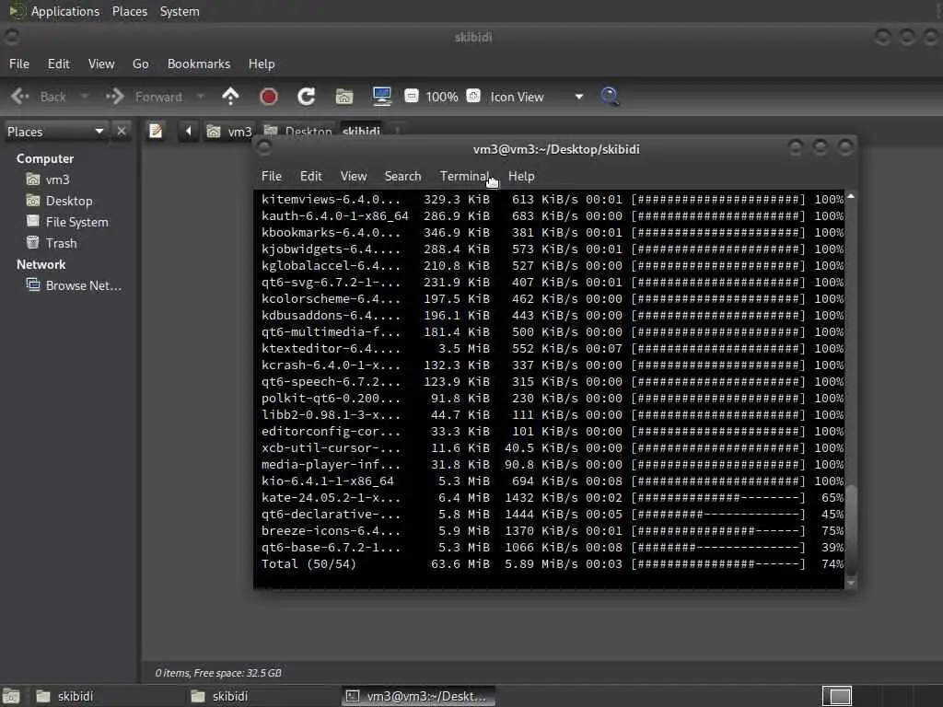Open the Go menu
The height and width of the screenshot is (707, 943).
[140, 64]
